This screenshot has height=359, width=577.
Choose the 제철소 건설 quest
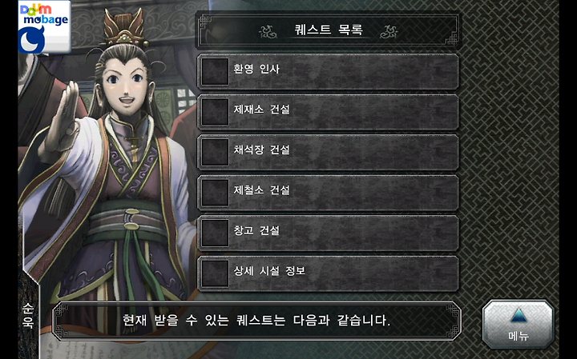click(x=328, y=193)
